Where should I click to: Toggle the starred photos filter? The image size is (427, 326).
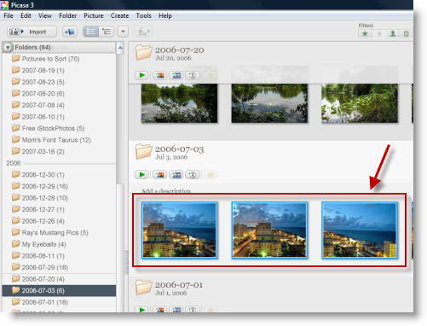(x=365, y=34)
